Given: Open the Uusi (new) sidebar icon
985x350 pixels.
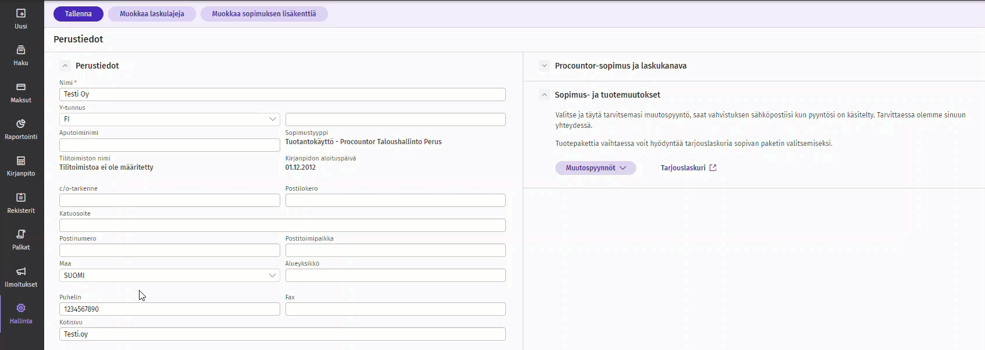Looking at the screenshot, I should tap(21, 13).
